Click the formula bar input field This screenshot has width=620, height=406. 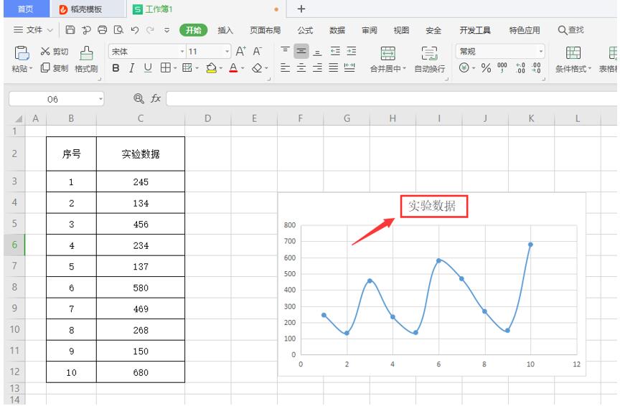[392, 98]
